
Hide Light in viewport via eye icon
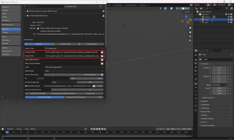[228, 22]
